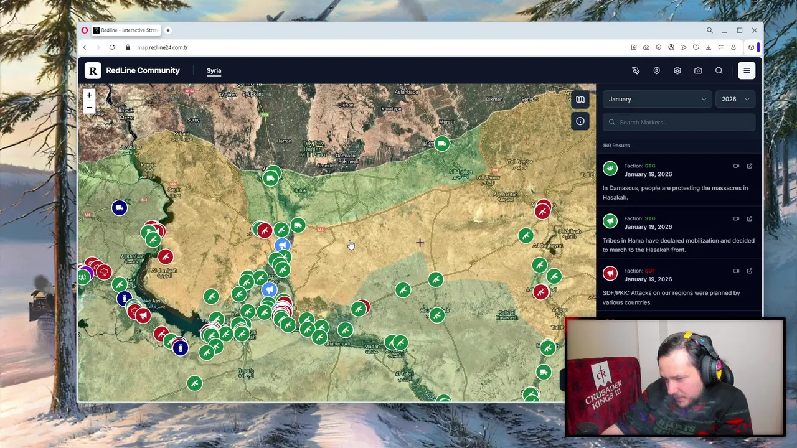This screenshot has width=797, height=448.
Task: Open video for Damascus protest entry
Action: point(736,166)
